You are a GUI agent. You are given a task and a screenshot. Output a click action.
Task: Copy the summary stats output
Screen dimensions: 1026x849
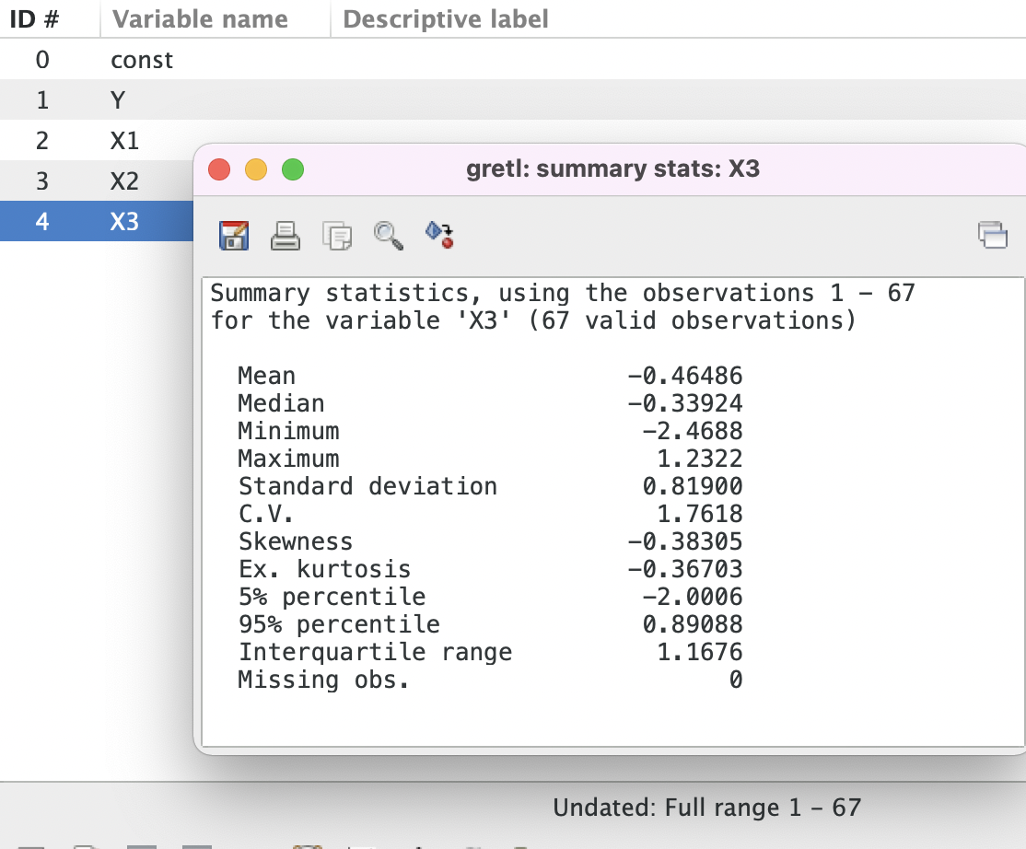click(337, 236)
